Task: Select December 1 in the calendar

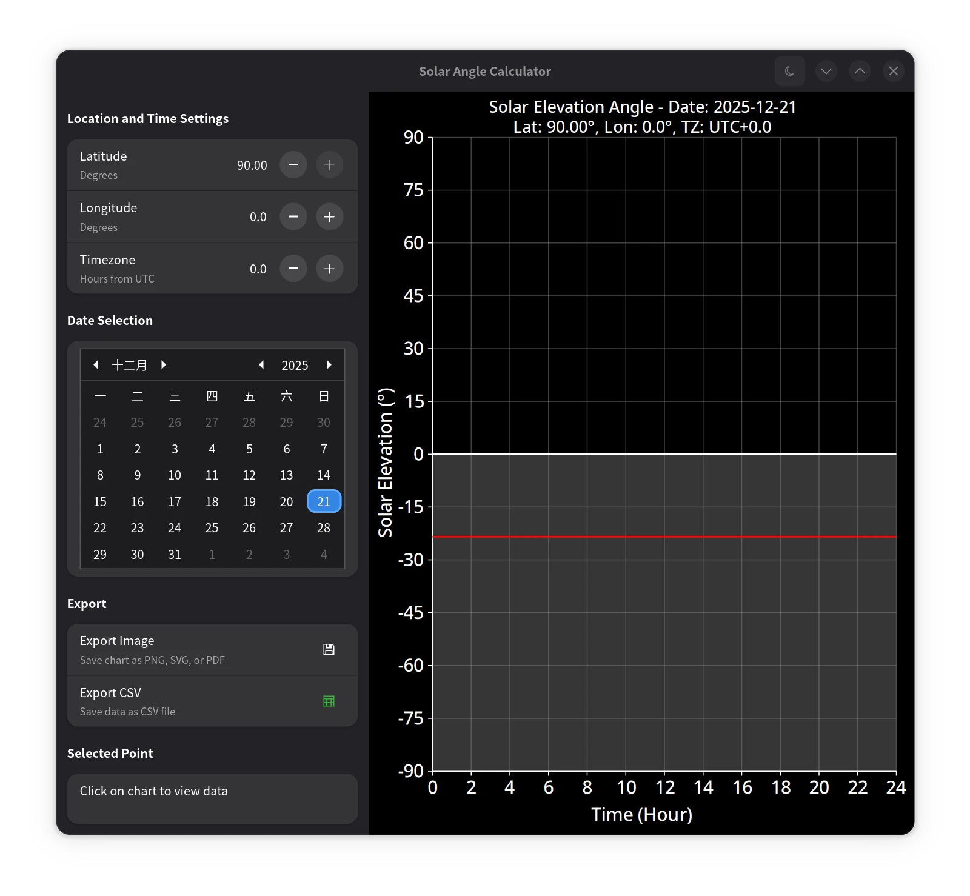Action: 100,449
